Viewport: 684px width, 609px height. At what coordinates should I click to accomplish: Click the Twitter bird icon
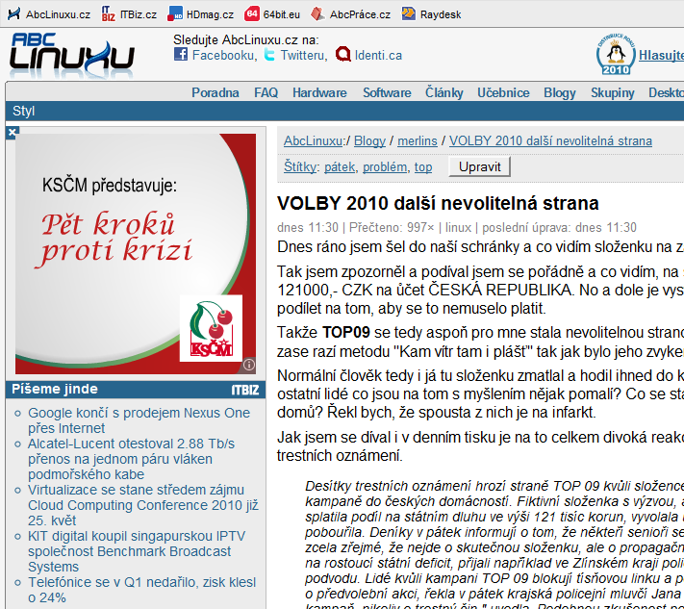(269, 55)
